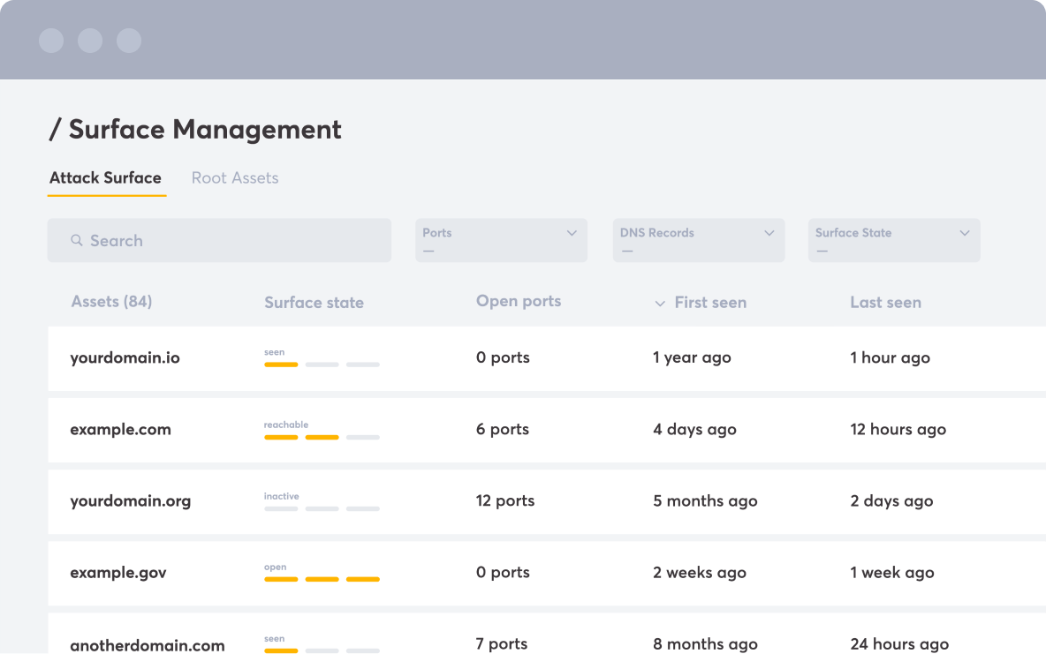This screenshot has width=1046, height=654.
Task: Click the '2 days ago' last seen value
Action: [891, 500]
